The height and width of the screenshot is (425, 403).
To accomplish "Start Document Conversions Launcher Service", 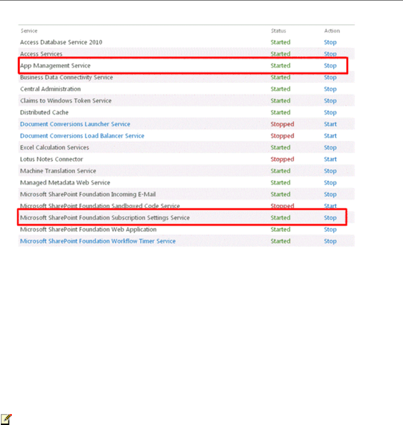I will [x=330, y=124].
